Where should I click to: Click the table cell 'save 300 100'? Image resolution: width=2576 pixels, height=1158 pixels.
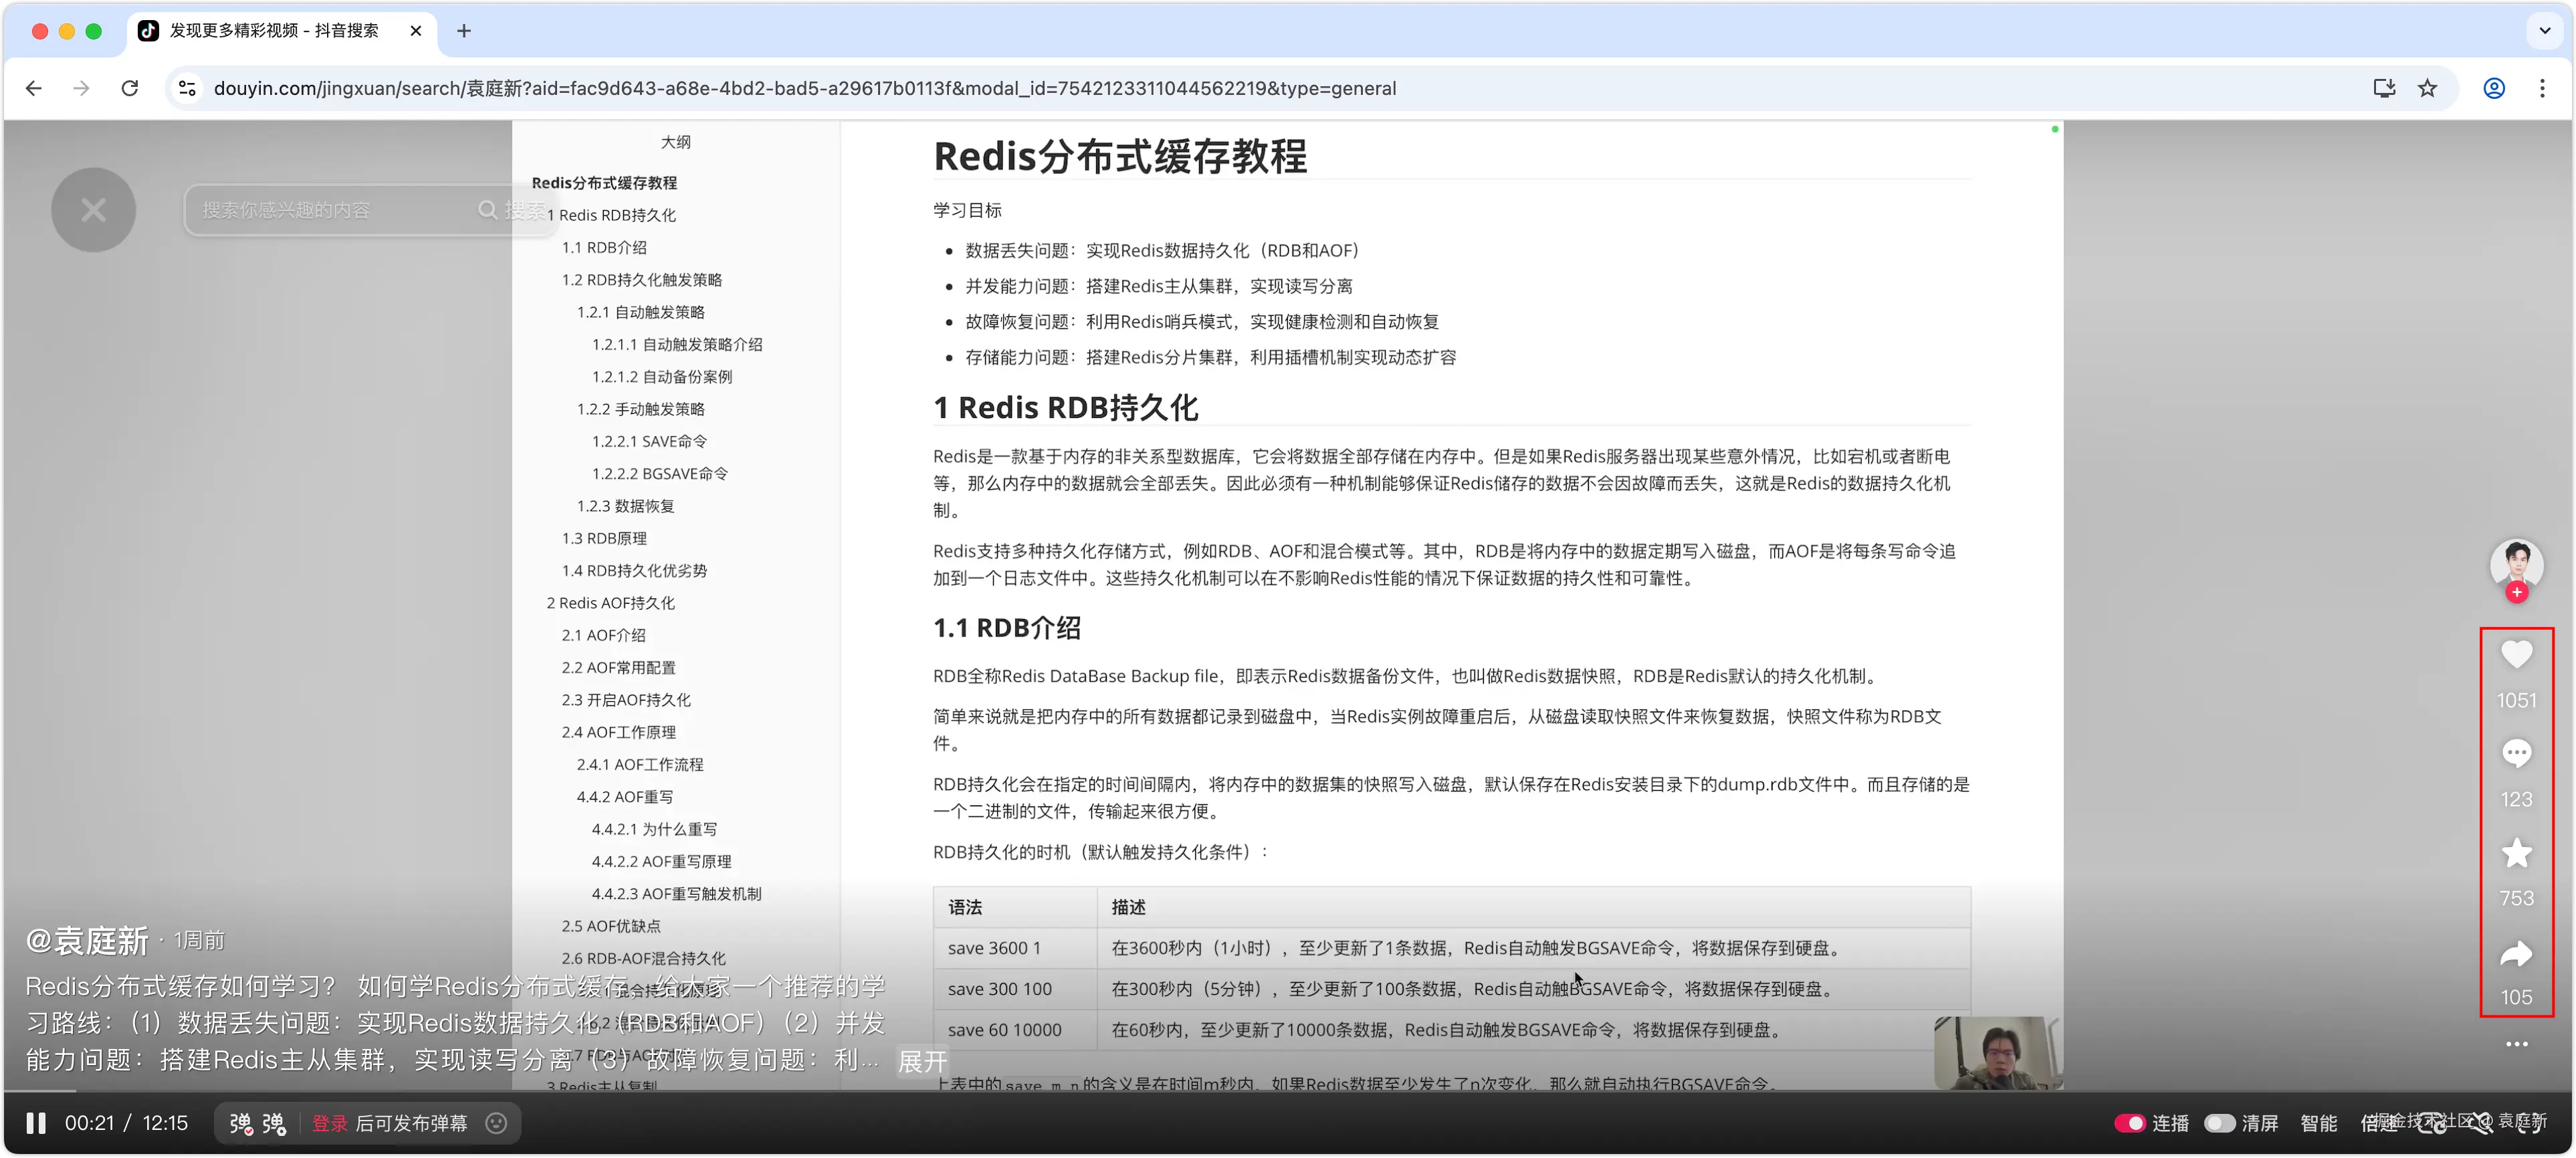coord(1015,989)
